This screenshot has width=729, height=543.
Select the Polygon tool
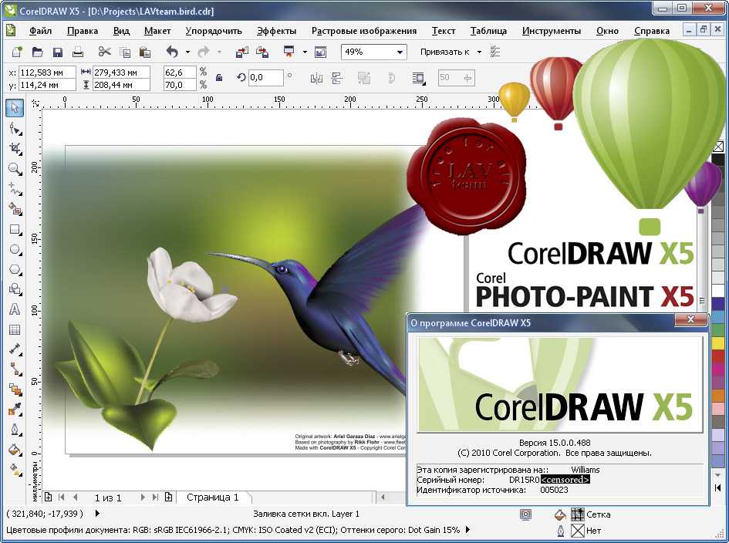[15, 270]
